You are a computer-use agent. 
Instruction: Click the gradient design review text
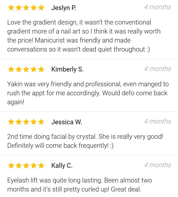tap(84, 36)
